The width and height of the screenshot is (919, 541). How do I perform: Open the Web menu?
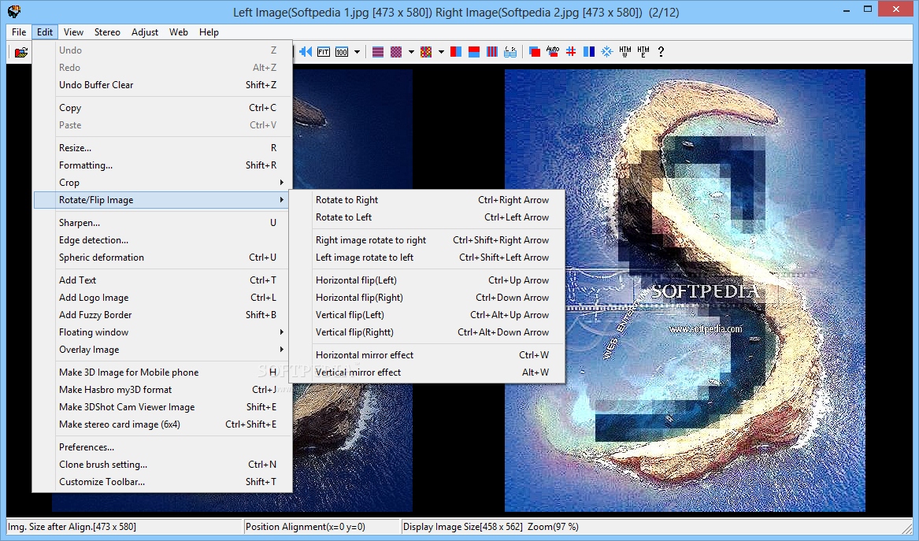click(x=179, y=32)
